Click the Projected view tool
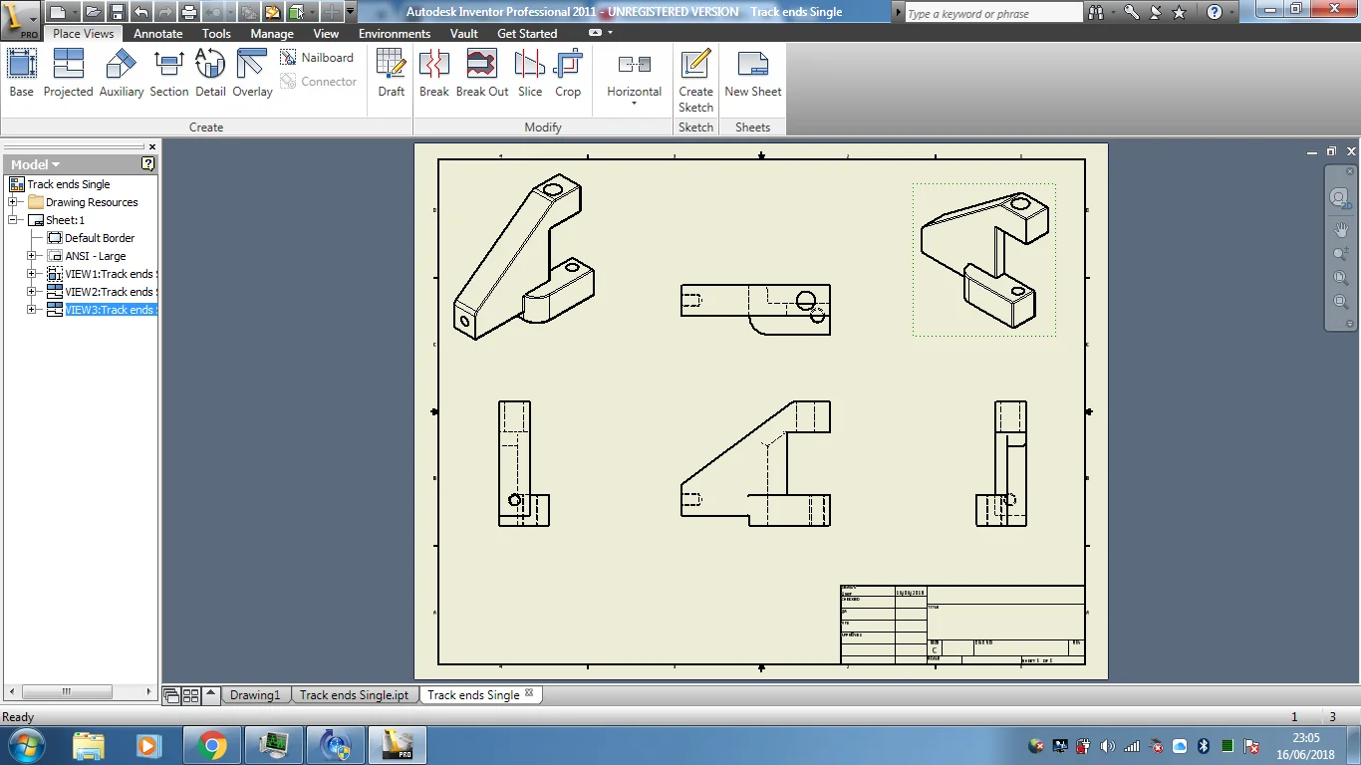The image size is (1361, 765). pos(68,74)
